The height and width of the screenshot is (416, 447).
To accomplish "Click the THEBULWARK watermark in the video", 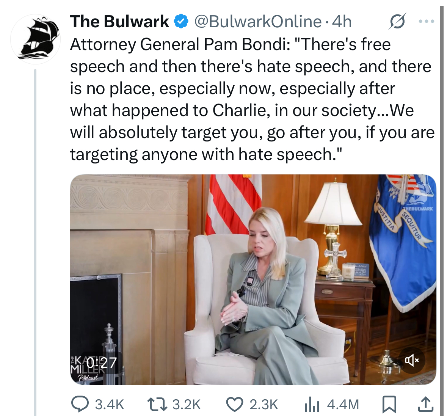I will [418, 209].
